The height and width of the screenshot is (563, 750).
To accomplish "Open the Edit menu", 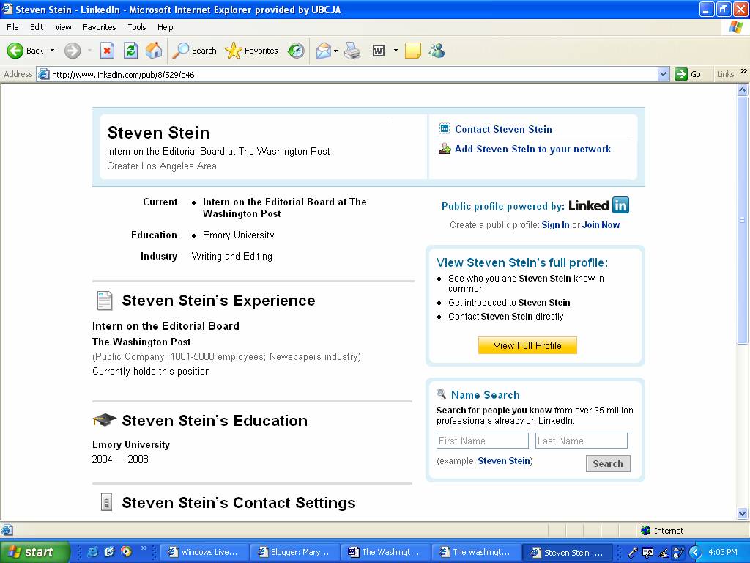I will 37,27.
